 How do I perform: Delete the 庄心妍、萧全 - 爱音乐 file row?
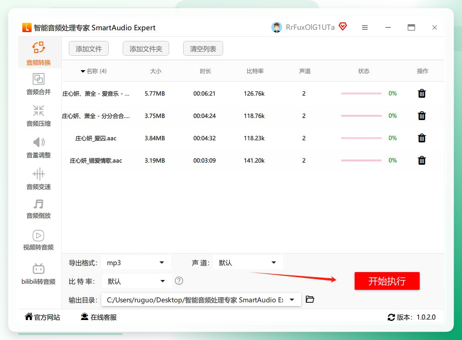[x=422, y=93]
